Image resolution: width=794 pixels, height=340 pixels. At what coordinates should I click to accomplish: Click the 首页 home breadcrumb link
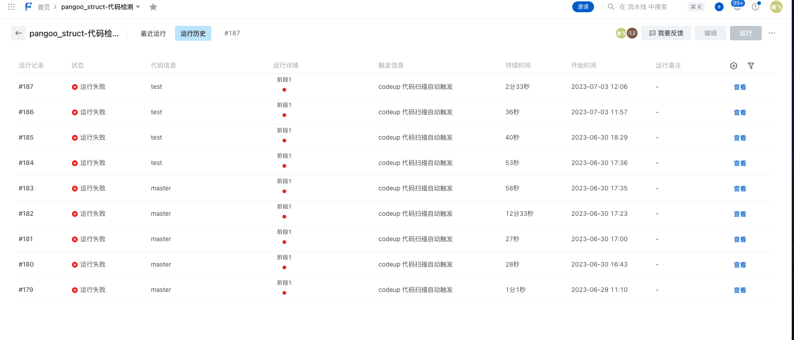pyautogui.click(x=44, y=7)
